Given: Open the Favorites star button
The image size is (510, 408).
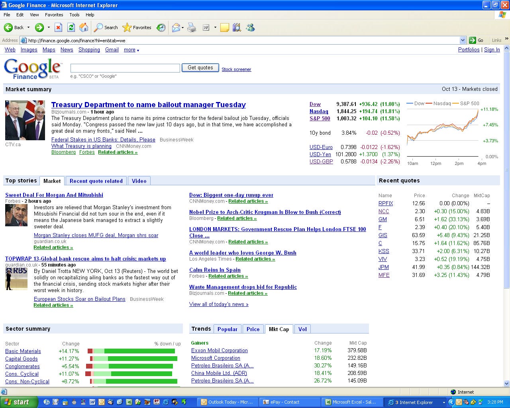Looking at the screenshot, I should click(137, 27).
